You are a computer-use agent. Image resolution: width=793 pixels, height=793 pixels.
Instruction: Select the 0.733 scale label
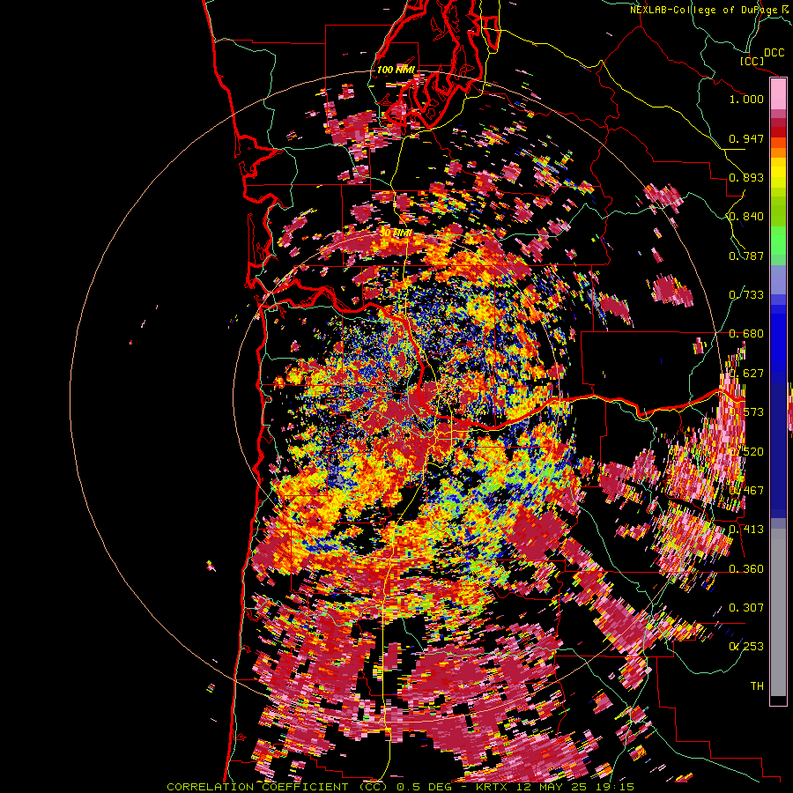746,295
